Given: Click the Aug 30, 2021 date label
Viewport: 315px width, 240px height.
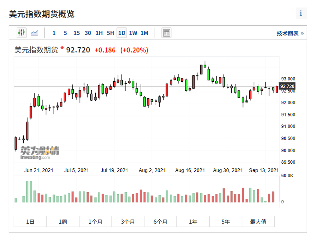Looking at the screenshot, I should point(228,170).
